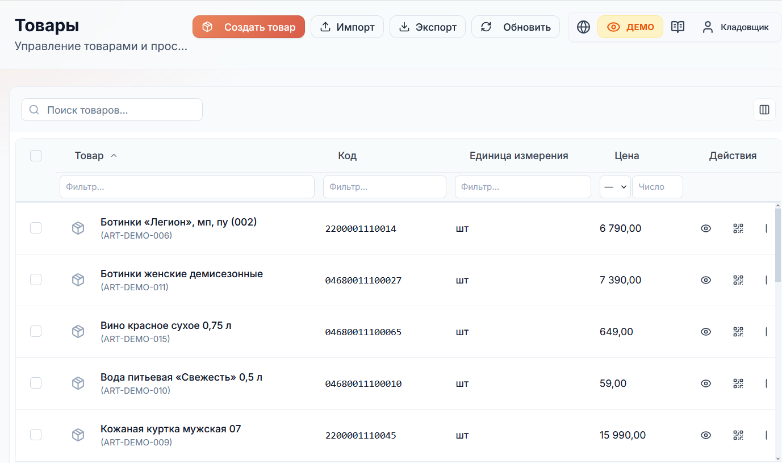Toggle the ДЕМО mode badge

[x=630, y=27]
